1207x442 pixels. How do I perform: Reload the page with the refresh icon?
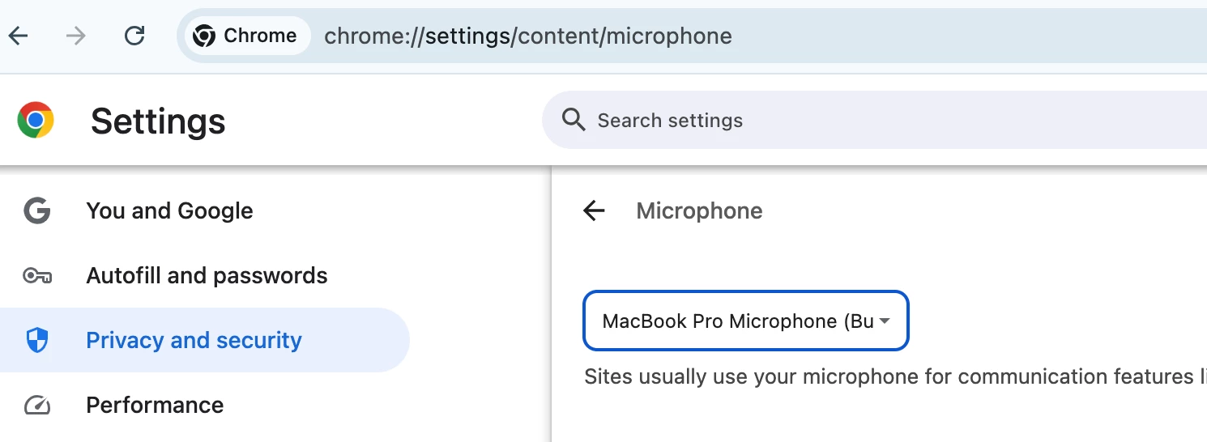(134, 36)
